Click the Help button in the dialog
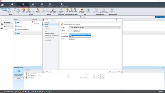 pyautogui.click(x=47, y=72)
